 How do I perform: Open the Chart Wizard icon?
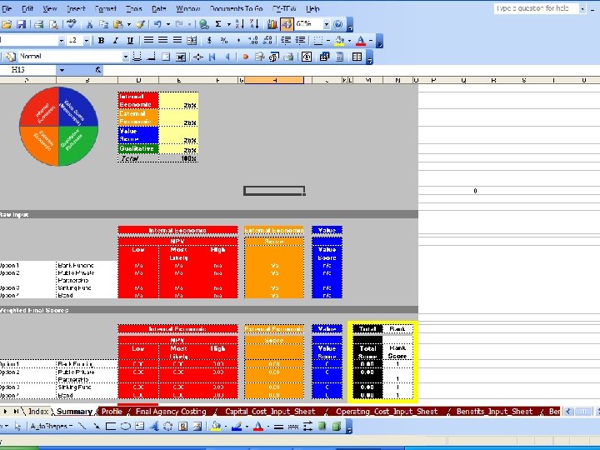point(272,24)
